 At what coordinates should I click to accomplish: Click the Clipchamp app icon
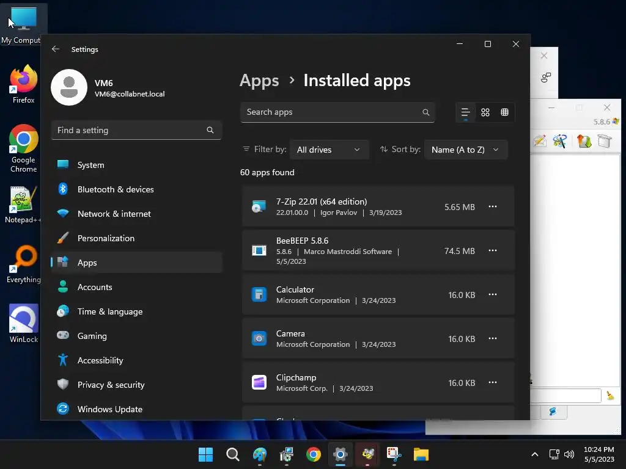259,382
